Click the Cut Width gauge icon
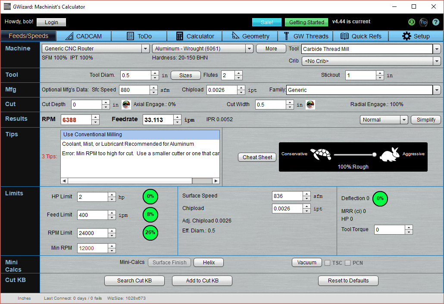Image resolution: width=444 pixels, height=304 pixels. (x=310, y=104)
